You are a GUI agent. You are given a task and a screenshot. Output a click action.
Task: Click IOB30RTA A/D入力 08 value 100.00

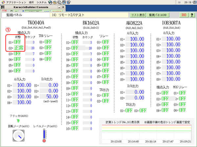pyautogui.click(x=171, y=79)
